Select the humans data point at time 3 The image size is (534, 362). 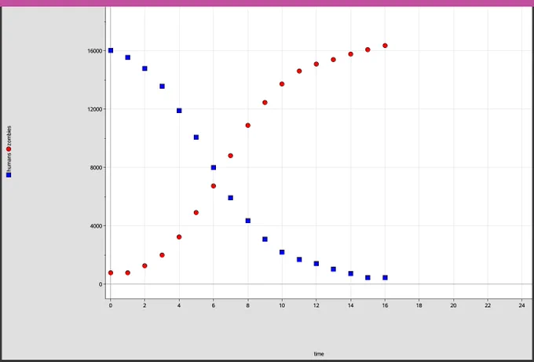162,86
